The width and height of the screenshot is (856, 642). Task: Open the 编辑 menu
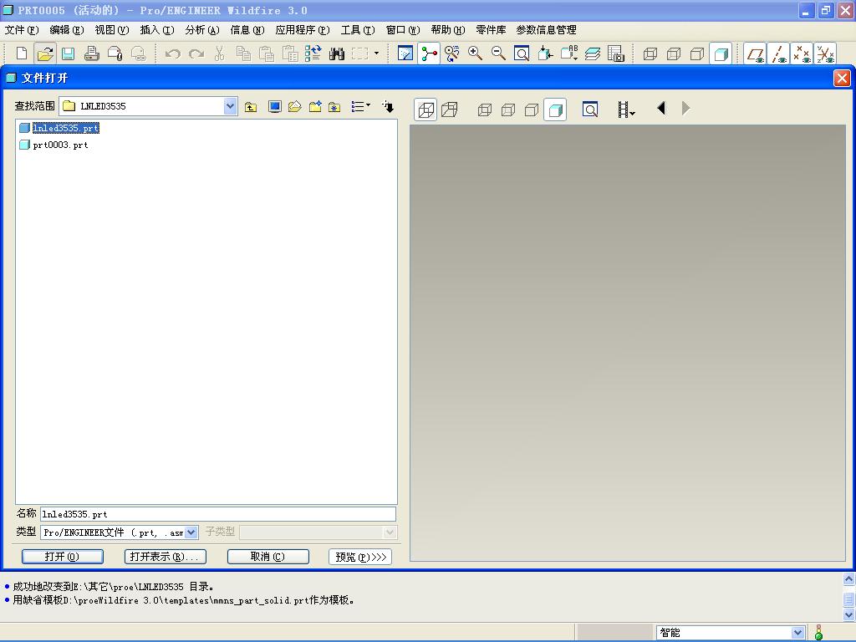click(x=67, y=30)
